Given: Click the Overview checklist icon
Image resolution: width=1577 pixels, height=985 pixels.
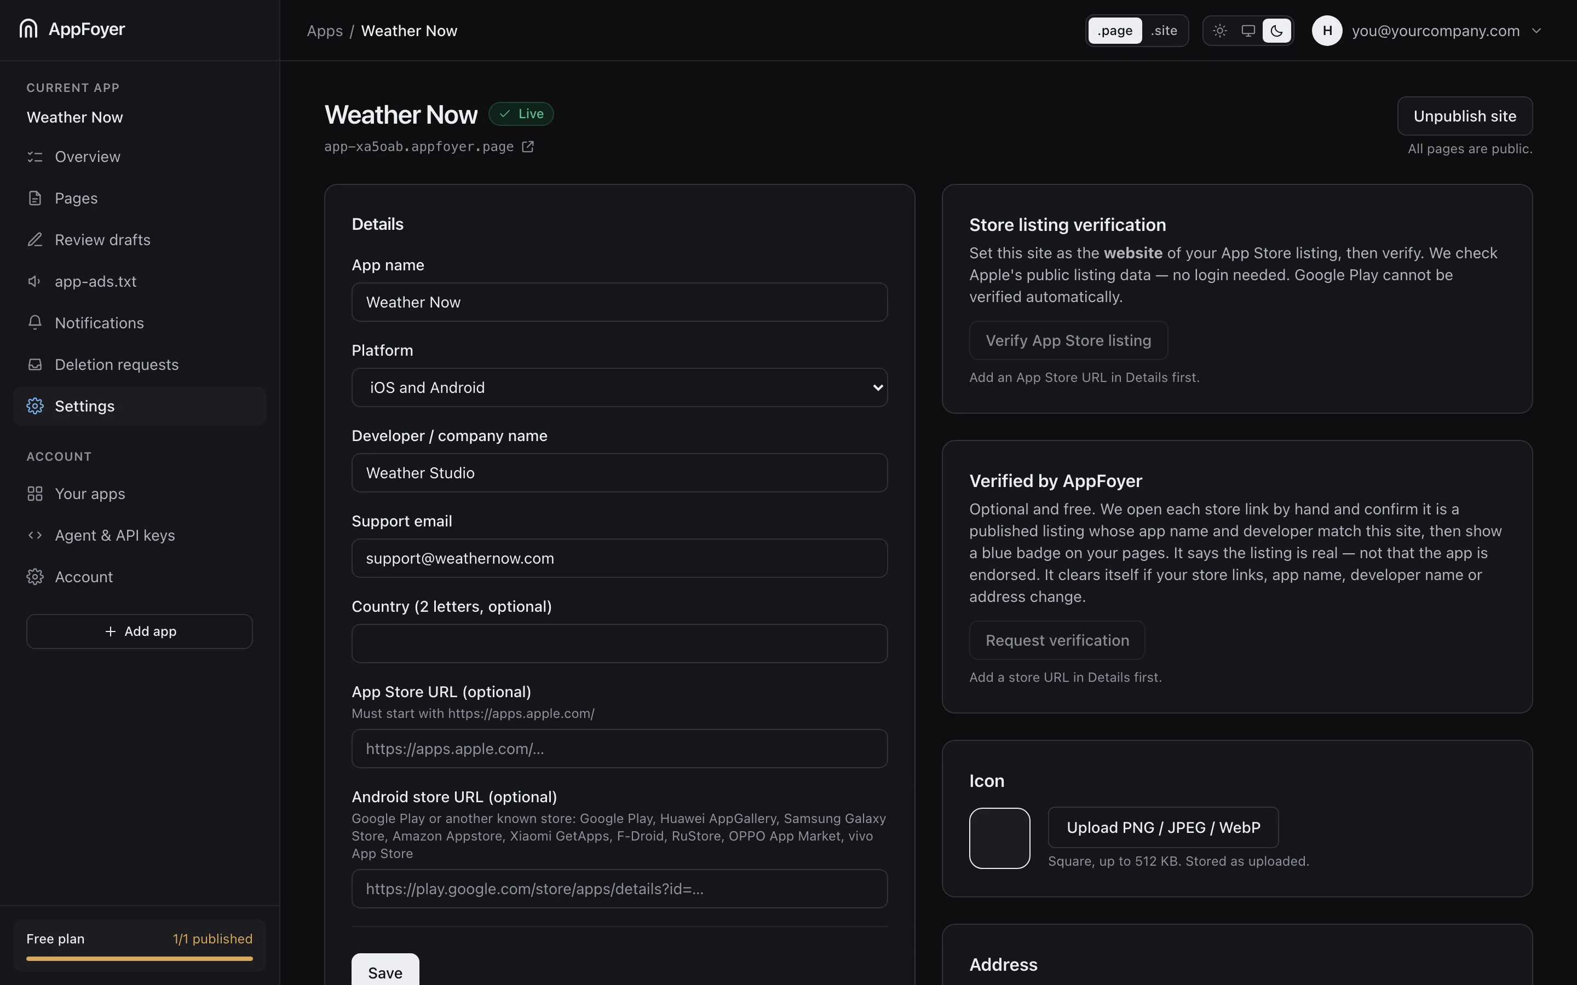Looking at the screenshot, I should (35, 157).
